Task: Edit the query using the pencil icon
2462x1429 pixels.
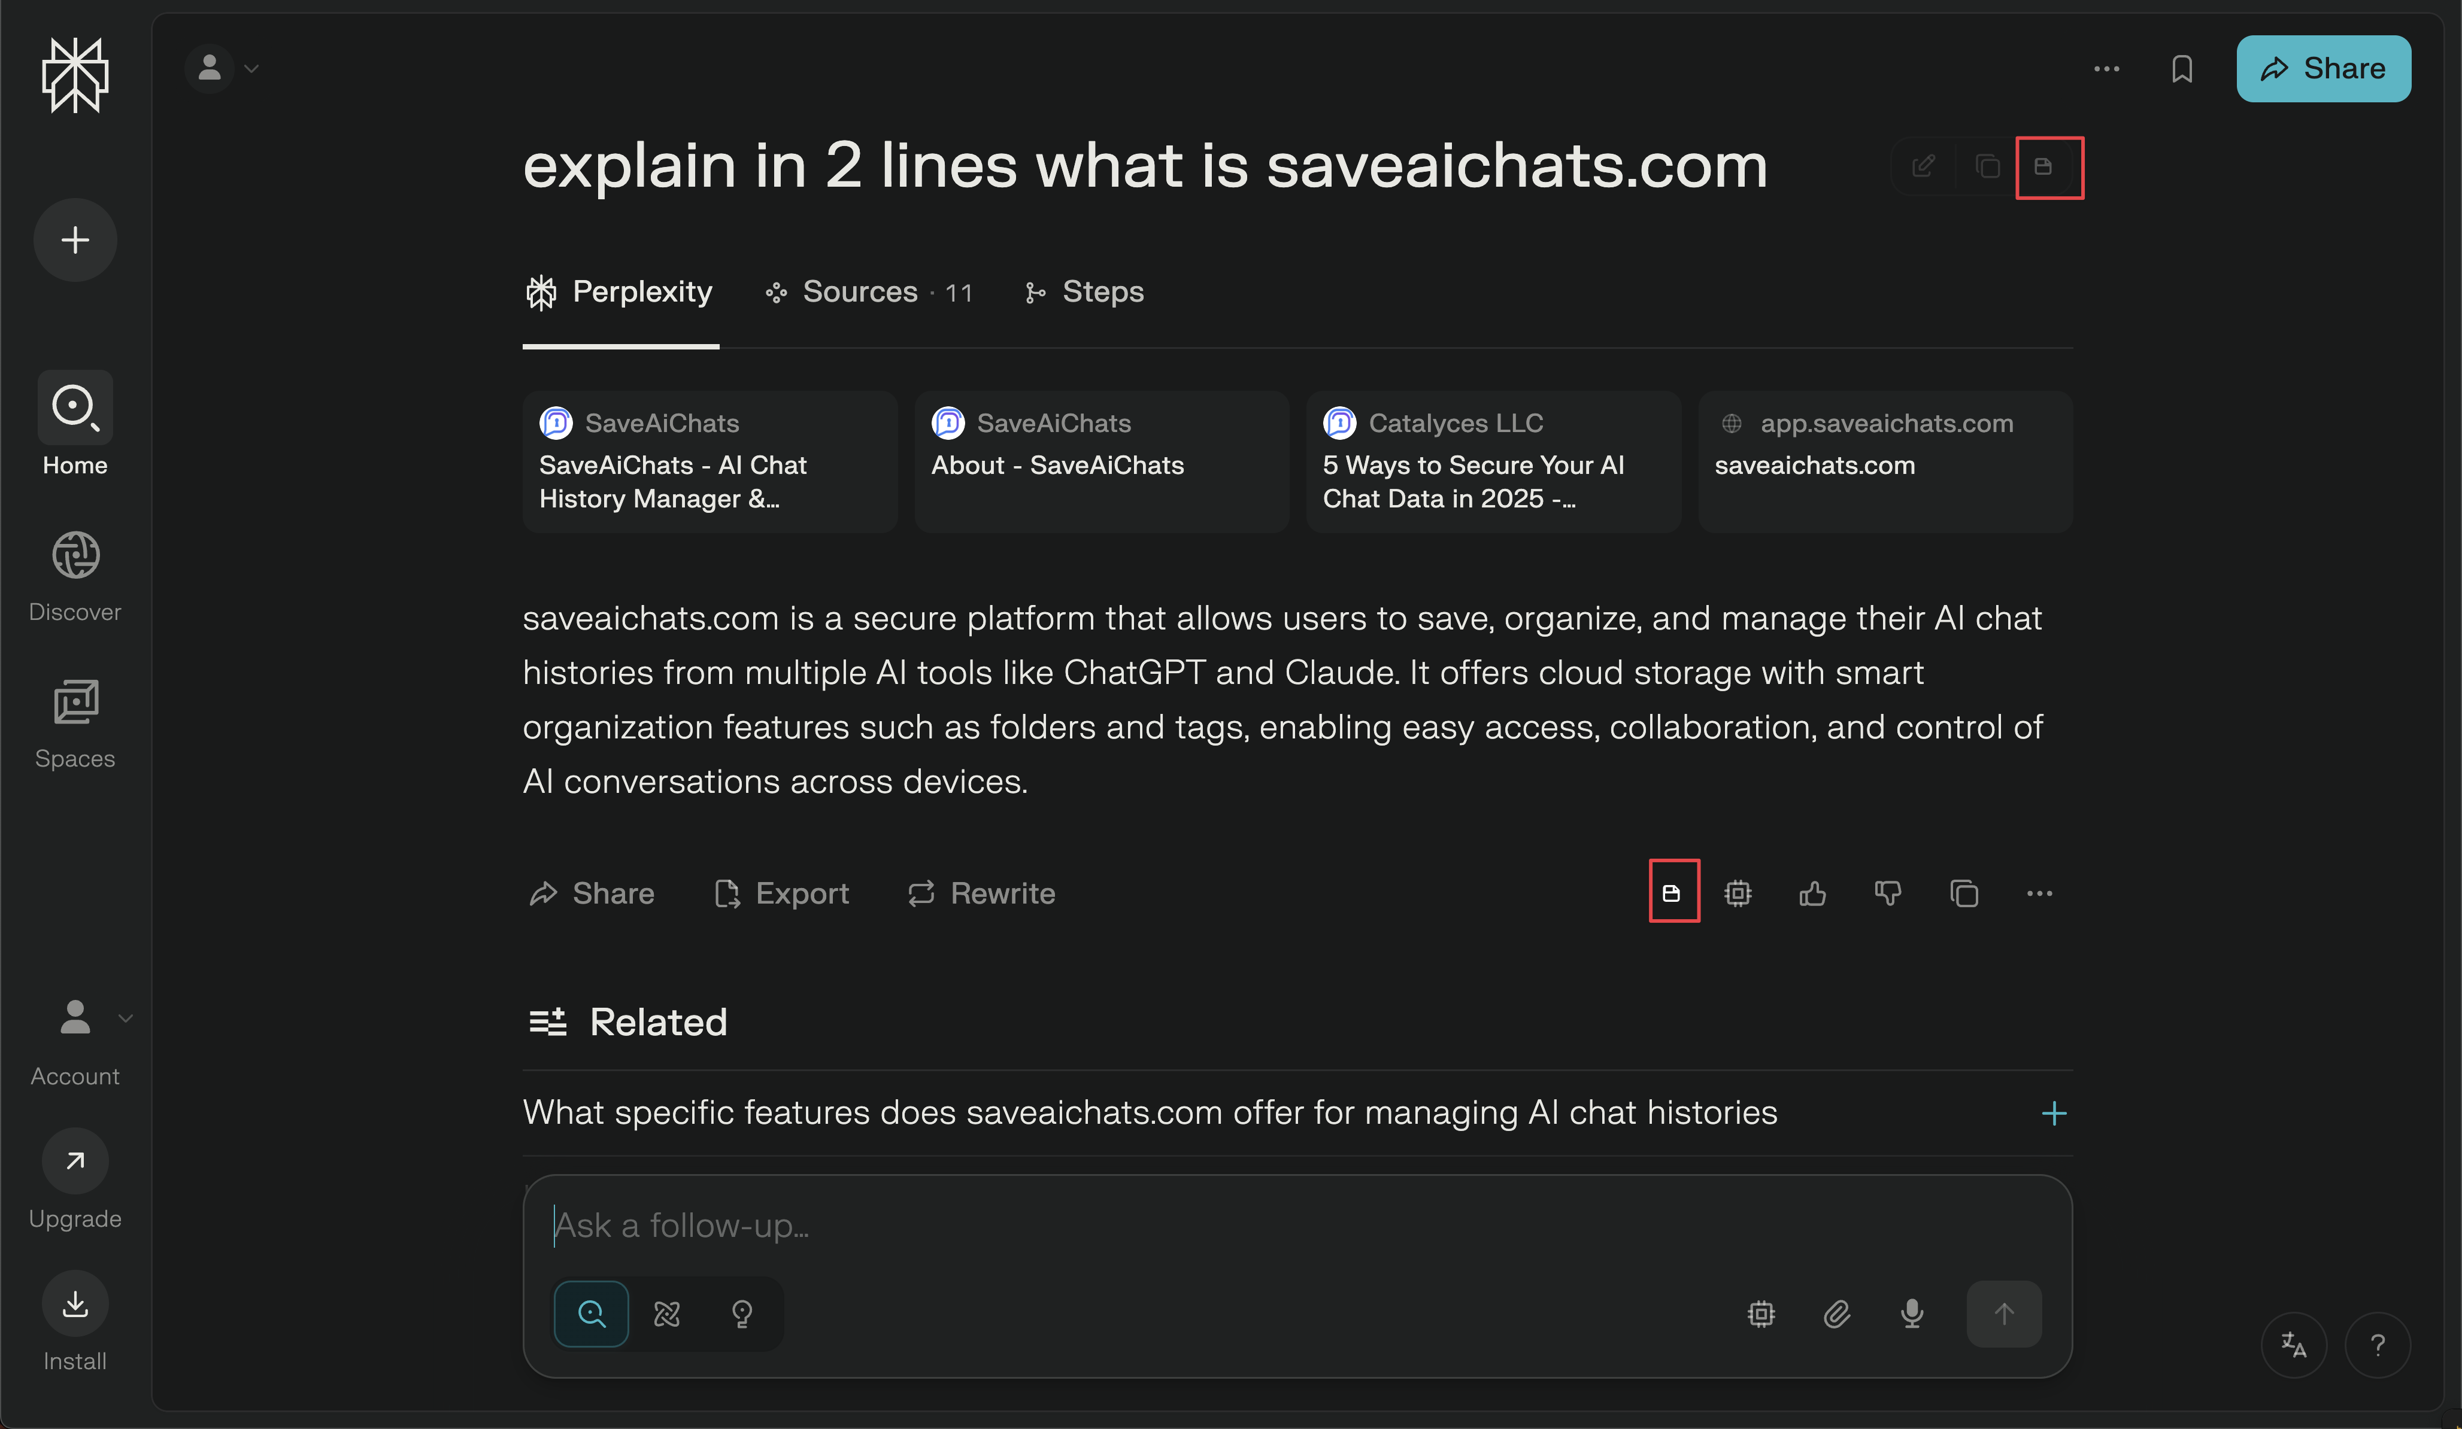Action: click(x=1923, y=166)
